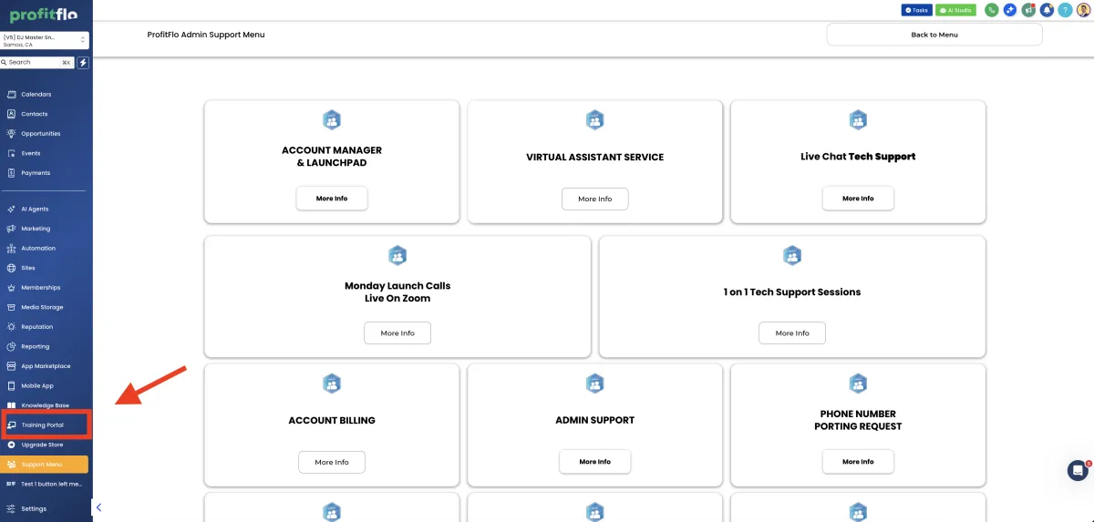Click More Info under Virtual Assistant Service

(x=594, y=199)
